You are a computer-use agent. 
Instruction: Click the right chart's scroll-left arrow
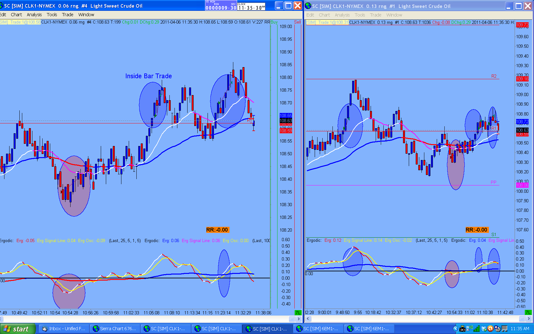pyautogui.click(x=308, y=319)
